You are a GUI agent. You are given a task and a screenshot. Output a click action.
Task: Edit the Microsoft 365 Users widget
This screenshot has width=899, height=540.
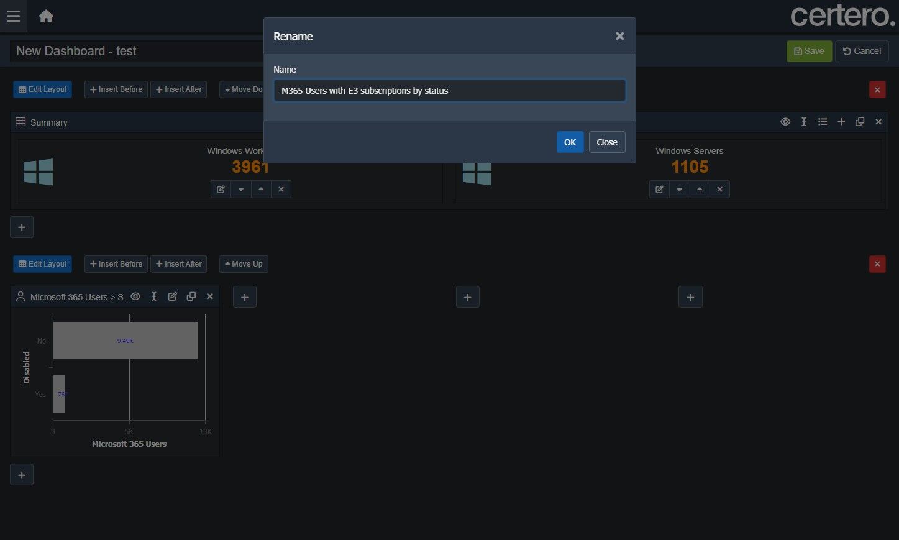(173, 296)
